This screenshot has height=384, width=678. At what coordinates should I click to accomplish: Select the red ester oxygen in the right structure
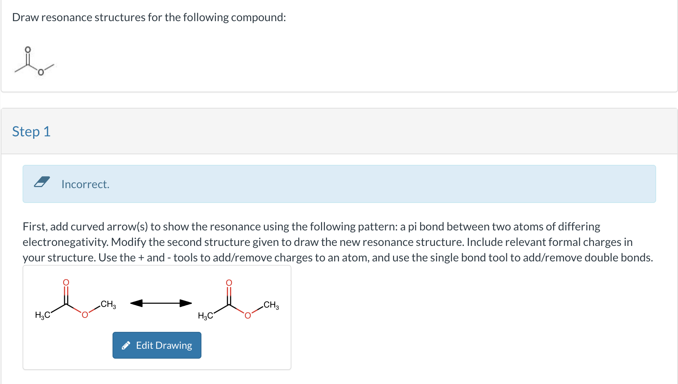248,315
